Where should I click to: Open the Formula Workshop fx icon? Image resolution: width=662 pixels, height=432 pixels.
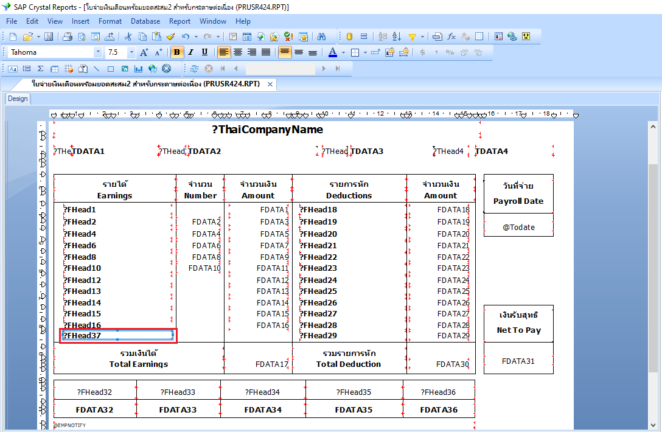[451, 37]
